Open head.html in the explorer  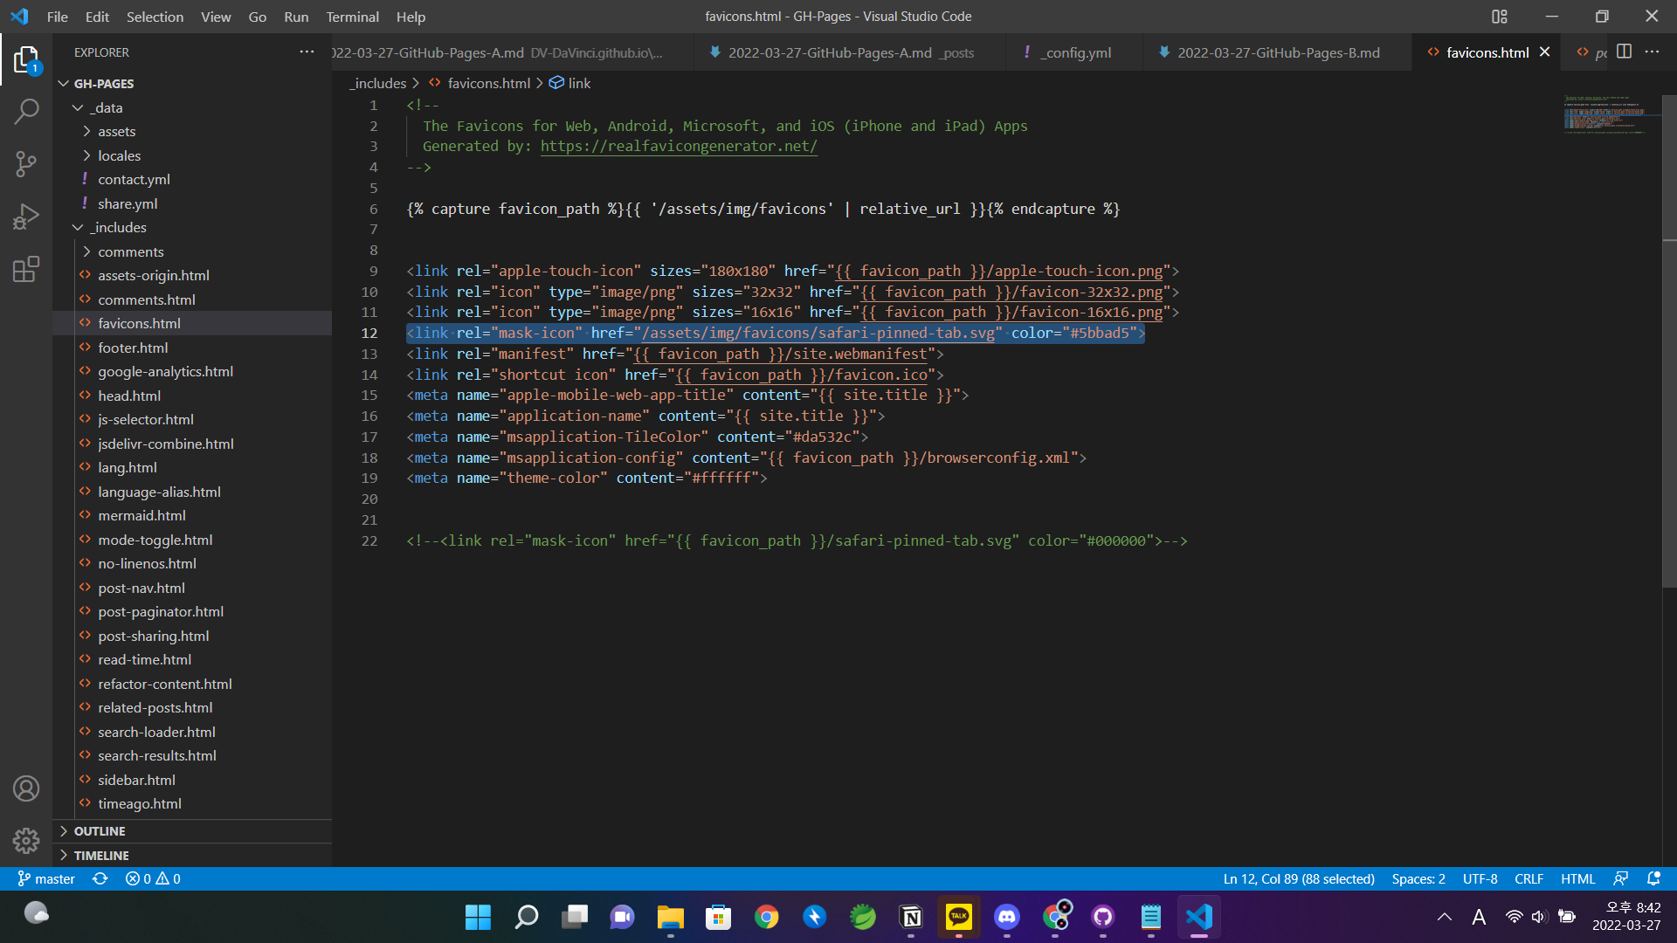click(x=129, y=396)
